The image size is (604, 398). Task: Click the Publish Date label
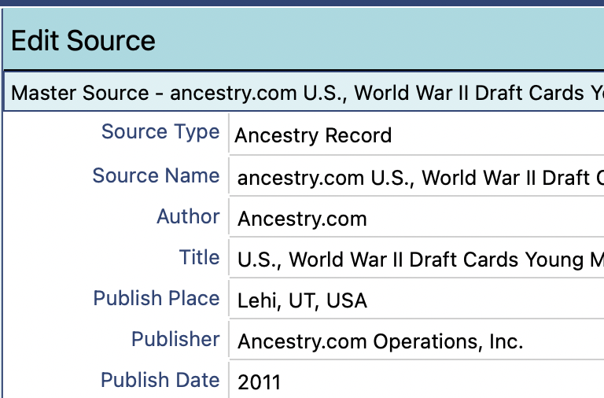point(160,380)
